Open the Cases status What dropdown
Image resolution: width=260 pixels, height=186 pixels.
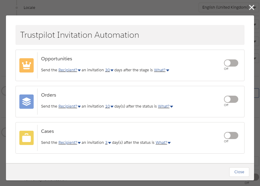[x=161, y=142]
